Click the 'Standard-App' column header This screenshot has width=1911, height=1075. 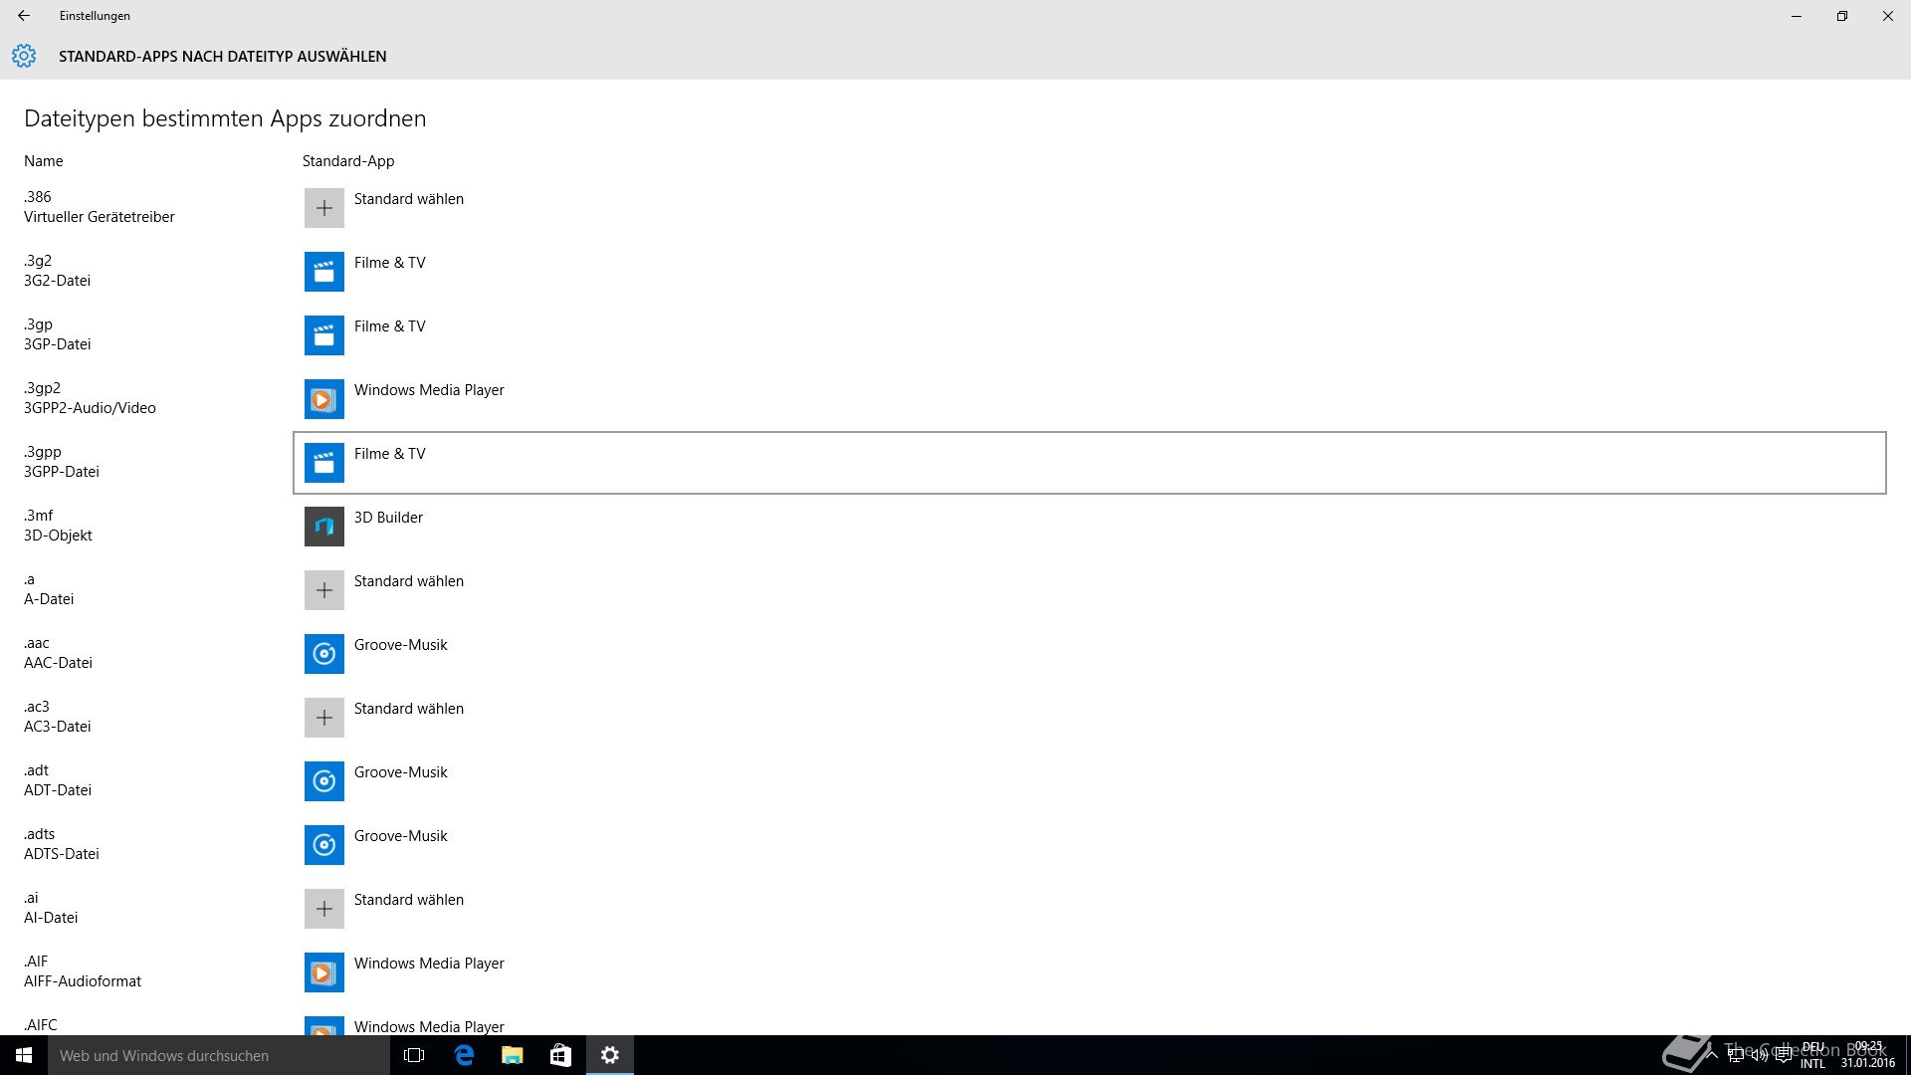[x=348, y=161]
